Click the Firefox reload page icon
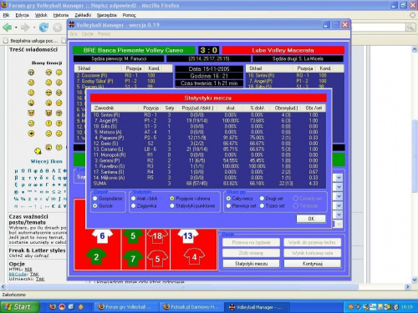The image size is (418, 313). (x=43, y=28)
